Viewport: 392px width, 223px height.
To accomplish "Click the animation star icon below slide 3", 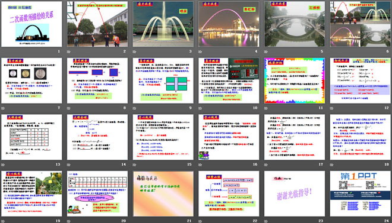I will [134, 52].
